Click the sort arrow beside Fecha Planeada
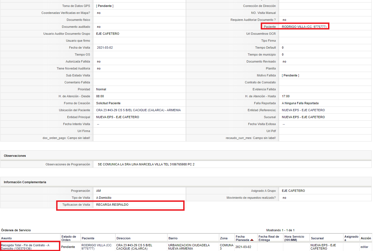375x251 pixels. pos(252,240)
